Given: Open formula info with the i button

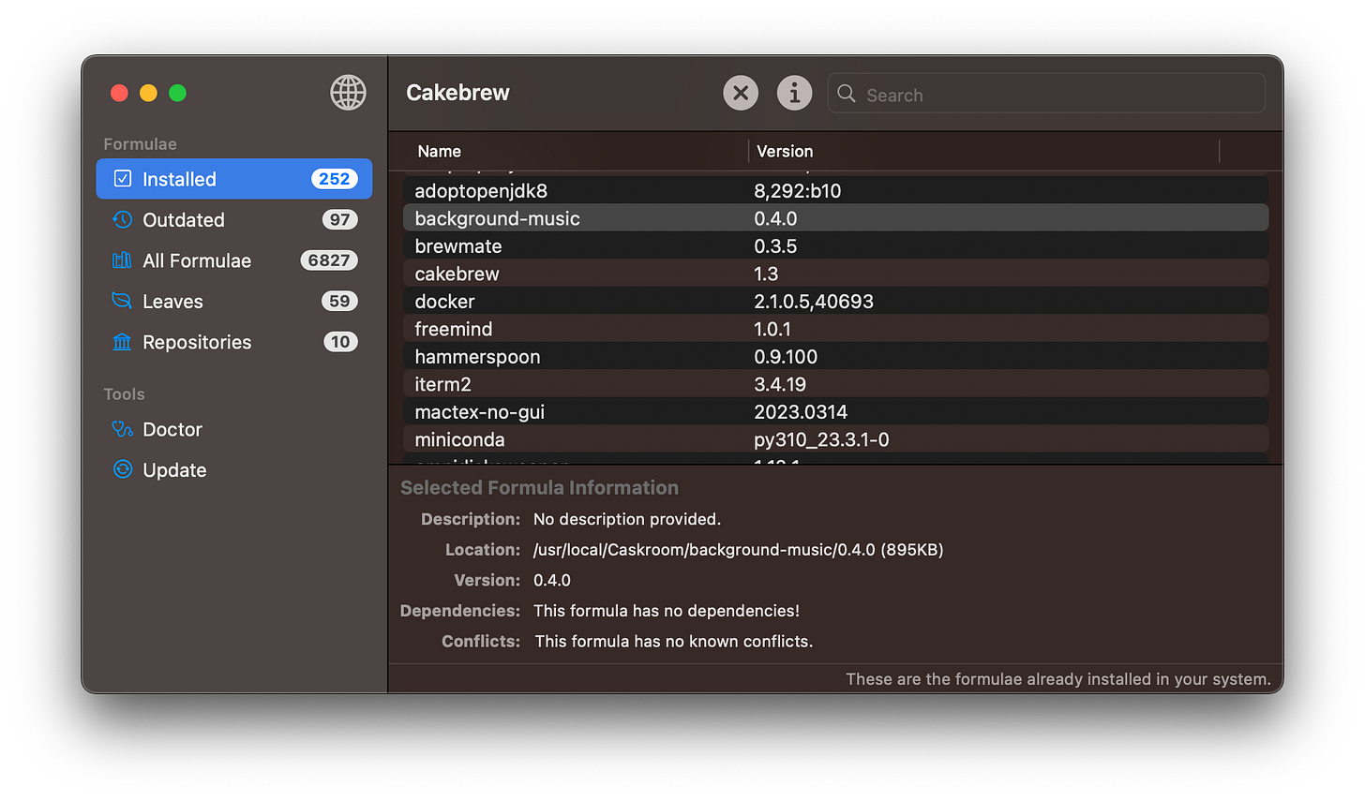Looking at the screenshot, I should click(794, 93).
